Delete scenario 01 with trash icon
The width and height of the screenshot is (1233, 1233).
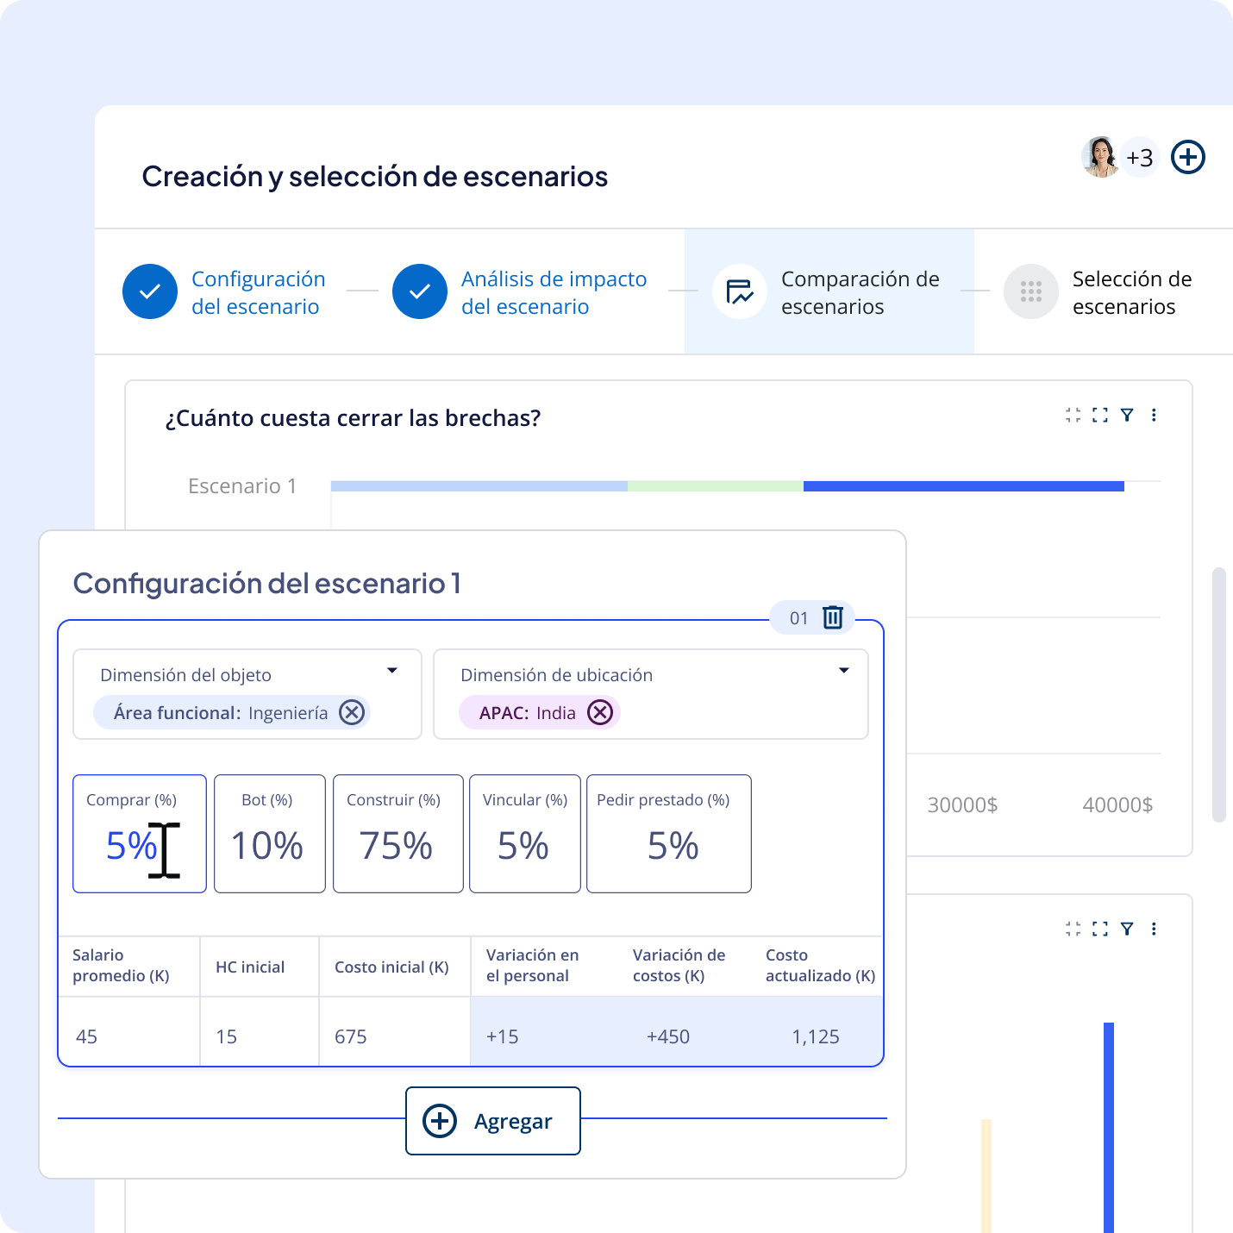coord(832,617)
